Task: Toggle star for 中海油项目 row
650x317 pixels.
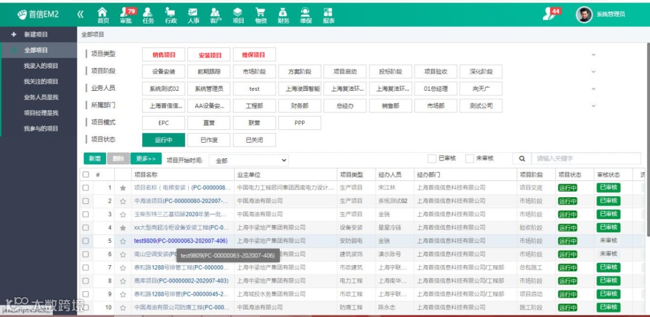Action: point(123,201)
